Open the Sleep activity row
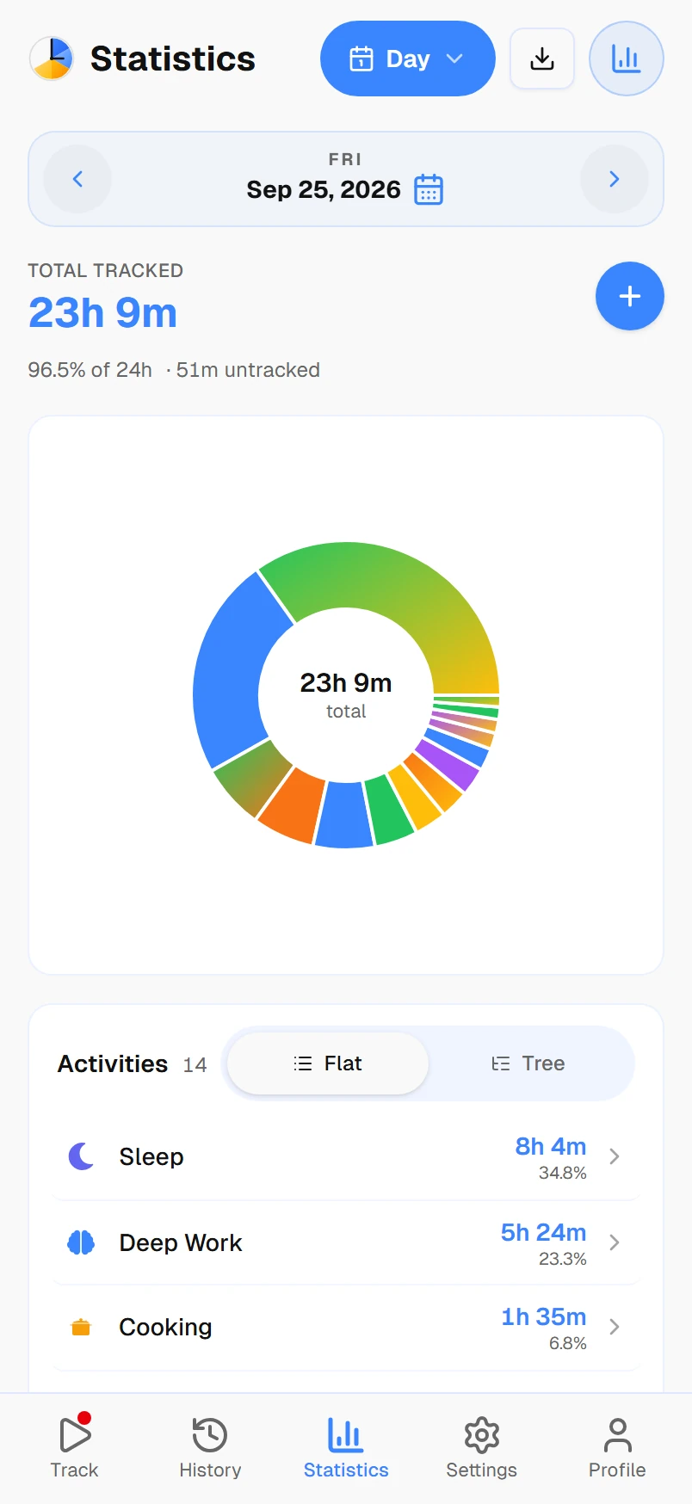 [346, 1157]
